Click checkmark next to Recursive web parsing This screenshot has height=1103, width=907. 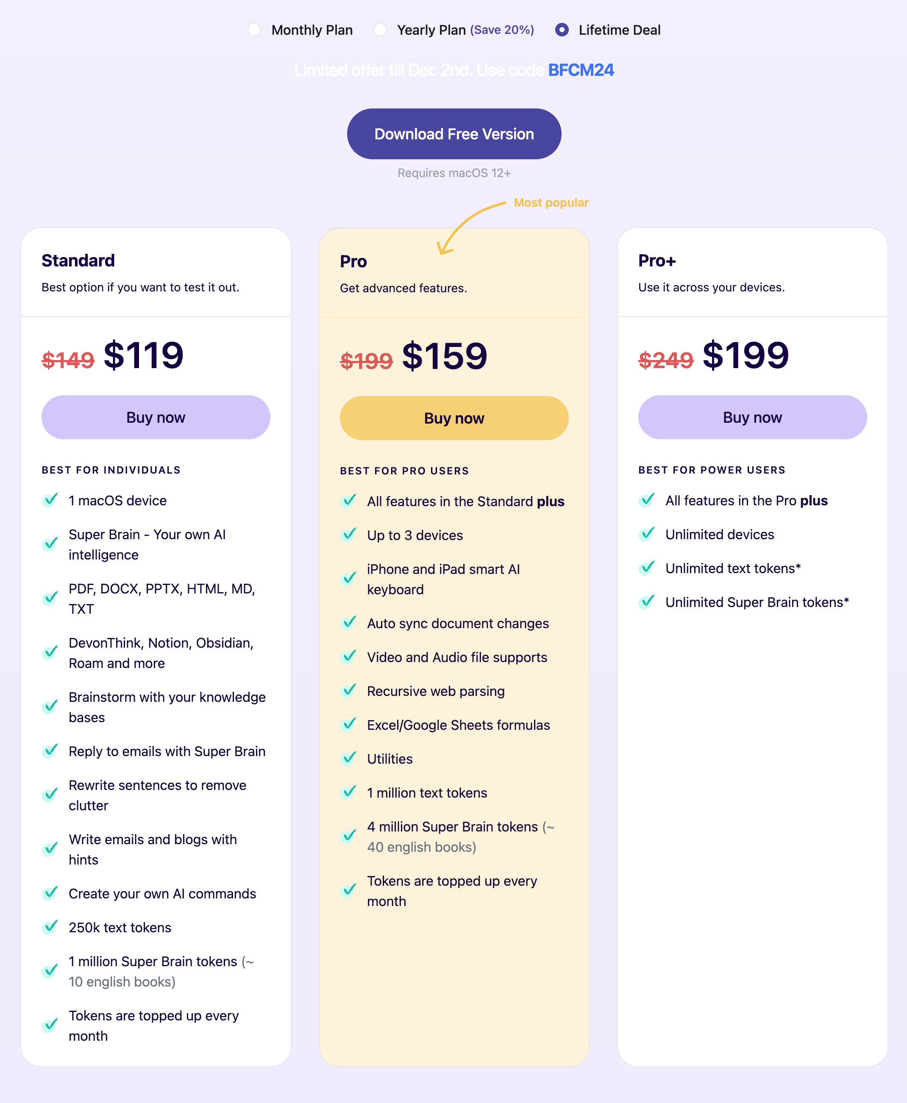[348, 690]
